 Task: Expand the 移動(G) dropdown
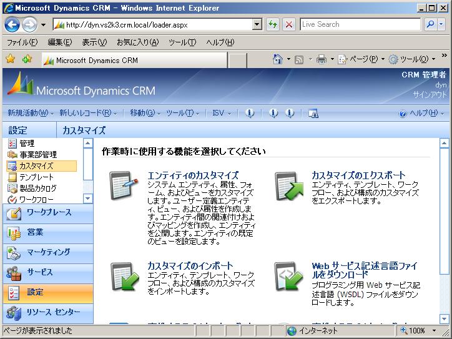[145, 113]
